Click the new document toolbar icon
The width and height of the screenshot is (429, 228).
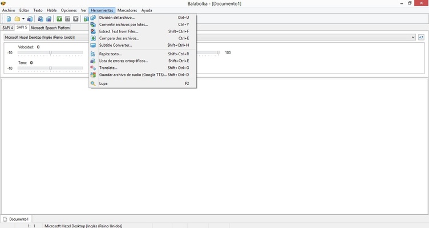point(9,19)
